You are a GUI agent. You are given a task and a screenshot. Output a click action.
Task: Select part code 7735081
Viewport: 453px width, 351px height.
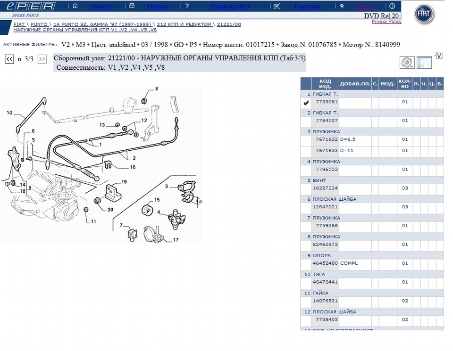click(327, 102)
